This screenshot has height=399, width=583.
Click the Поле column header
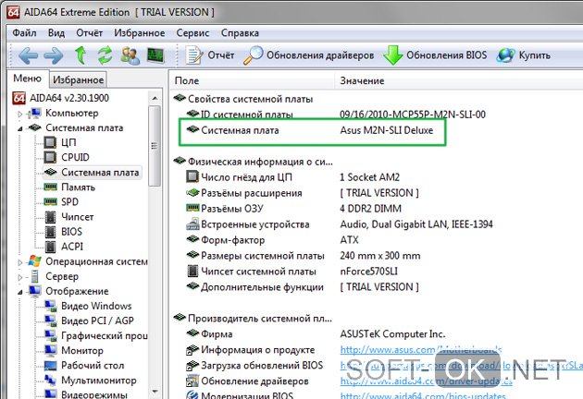coord(253,80)
